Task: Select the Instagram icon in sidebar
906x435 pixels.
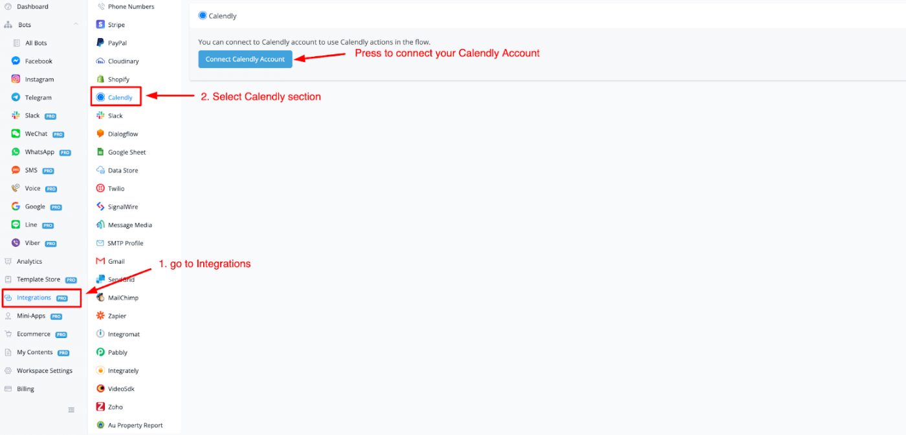Action: [16, 80]
